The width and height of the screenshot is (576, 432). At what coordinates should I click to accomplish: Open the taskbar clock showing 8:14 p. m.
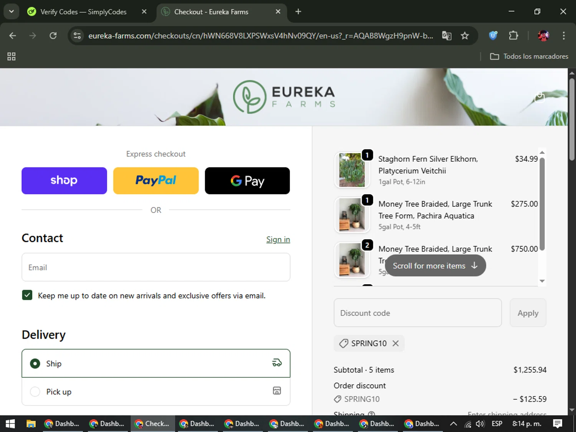[x=527, y=424]
